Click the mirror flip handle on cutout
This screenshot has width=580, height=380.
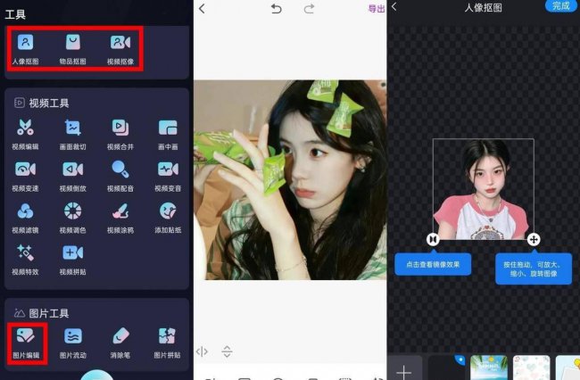[x=433, y=240]
